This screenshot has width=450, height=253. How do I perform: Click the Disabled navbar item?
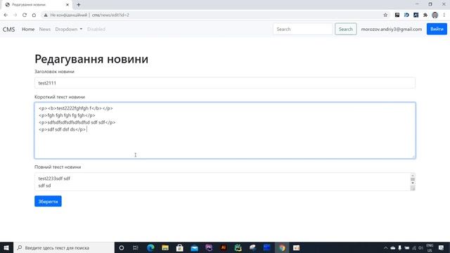tap(96, 30)
